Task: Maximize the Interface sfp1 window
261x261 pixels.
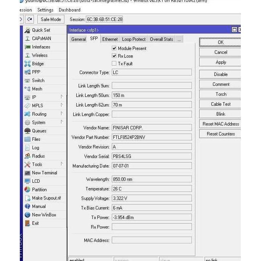Action: [x=234, y=30]
